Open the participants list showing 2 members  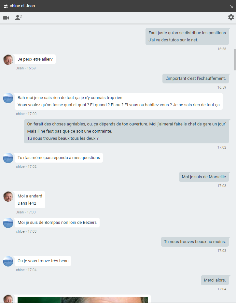click(18, 18)
